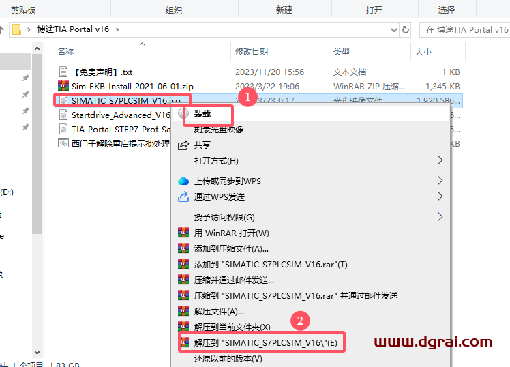Click size value 1,345 KB
510x367 pixels.
coord(442,86)
